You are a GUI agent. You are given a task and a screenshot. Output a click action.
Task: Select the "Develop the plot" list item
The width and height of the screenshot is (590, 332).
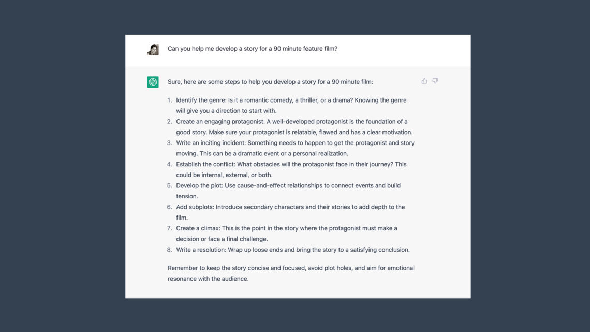point(288,185)
